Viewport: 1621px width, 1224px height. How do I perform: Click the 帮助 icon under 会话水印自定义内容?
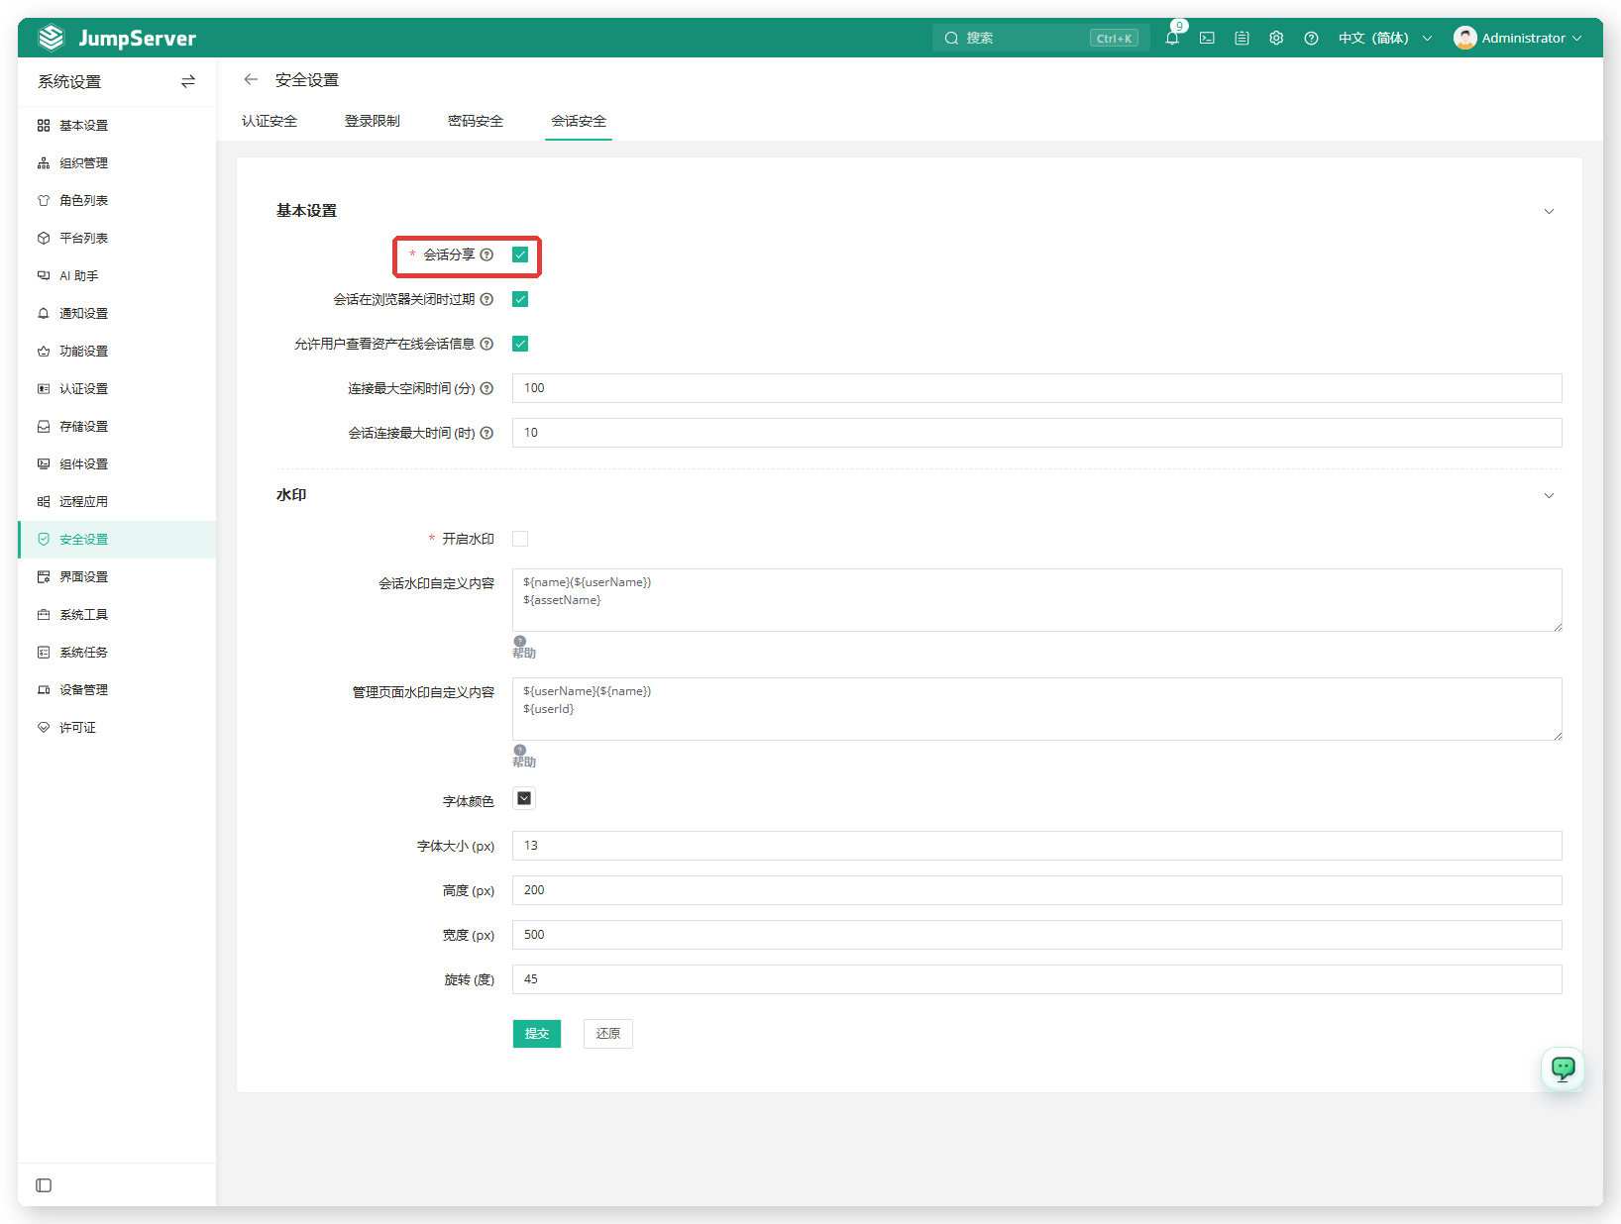coord(520,641)
